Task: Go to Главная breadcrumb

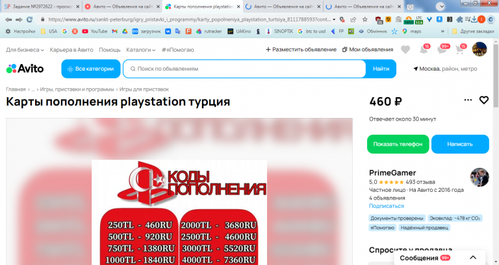Action: click(16, 89)
